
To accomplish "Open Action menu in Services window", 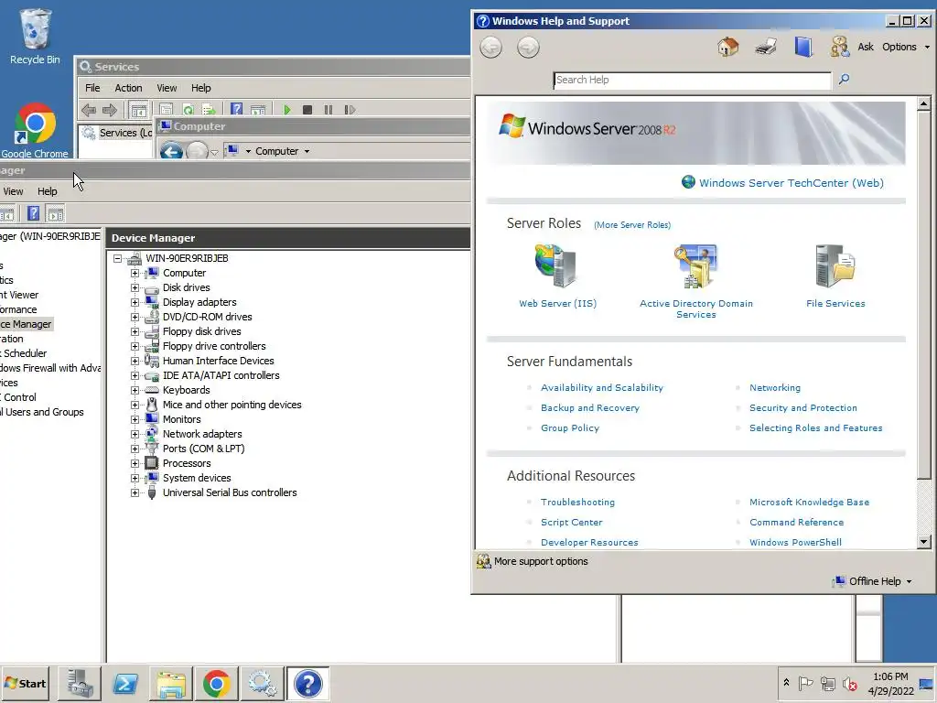I will click(x=128, y=88).
